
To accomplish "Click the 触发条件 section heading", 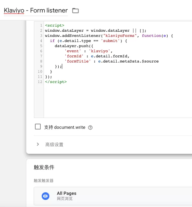I will click(x=44, y=167).
